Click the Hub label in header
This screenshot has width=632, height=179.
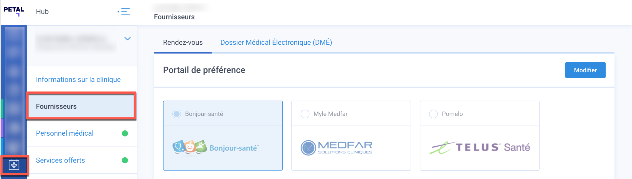[x=42, y=12]
